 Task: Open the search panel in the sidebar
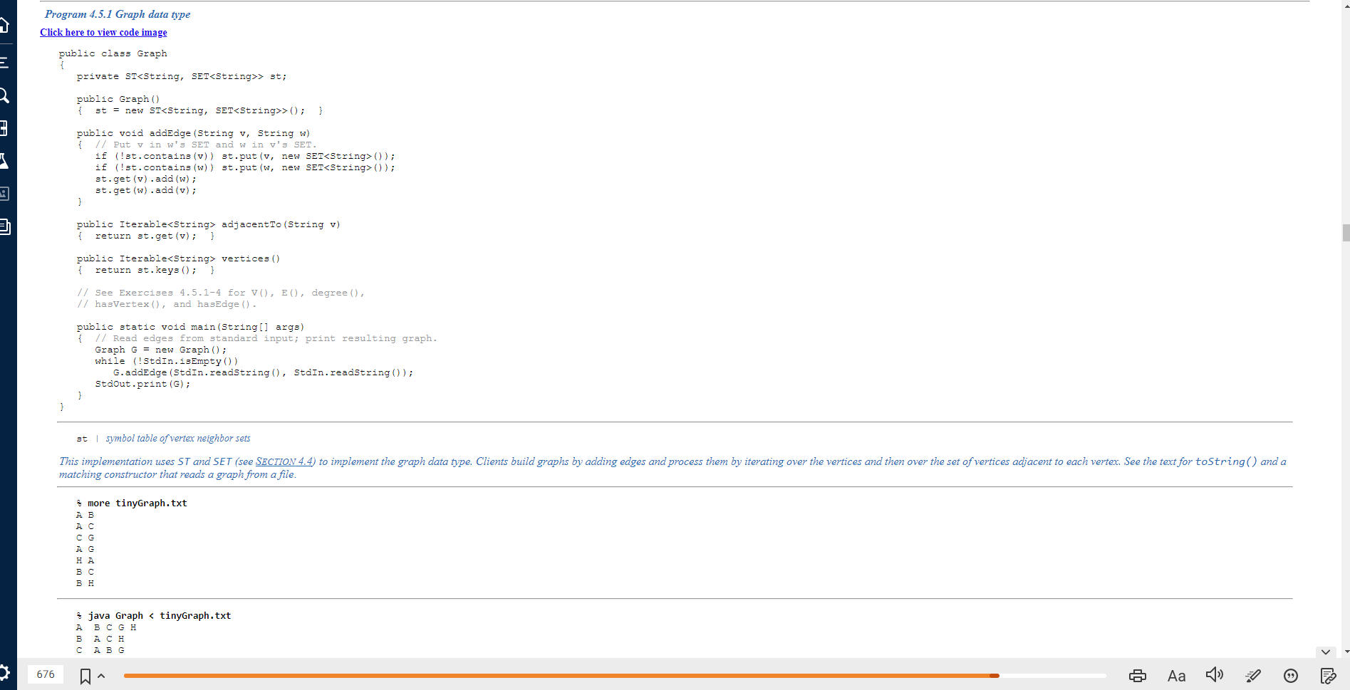pos(5,95)
